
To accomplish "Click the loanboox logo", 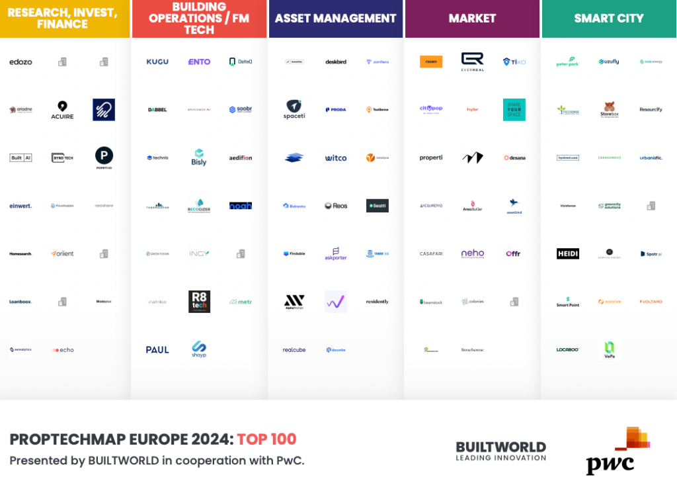I will click(x=20, y=302).
